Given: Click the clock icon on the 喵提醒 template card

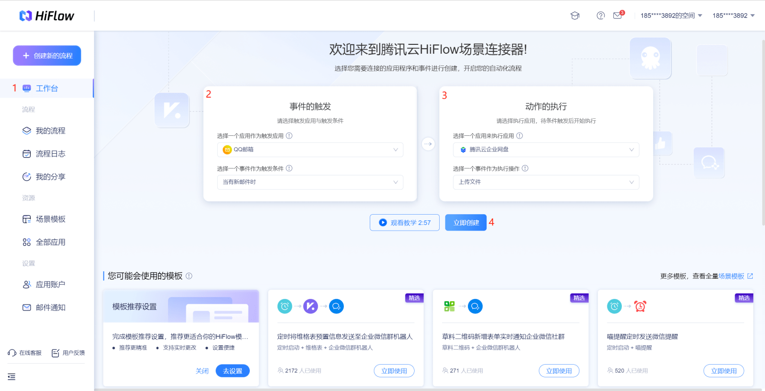Looking at the screenshot, I should coord(614,307).
